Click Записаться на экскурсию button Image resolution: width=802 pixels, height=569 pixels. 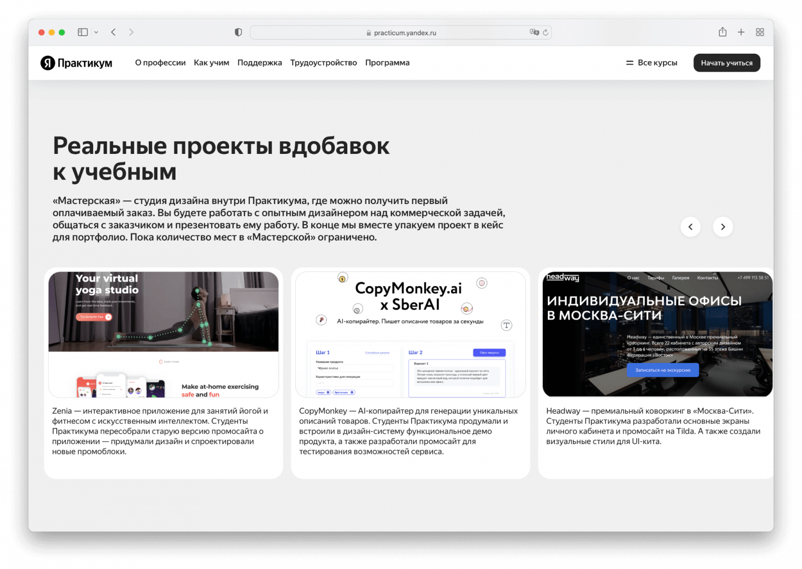pos(663,370)
